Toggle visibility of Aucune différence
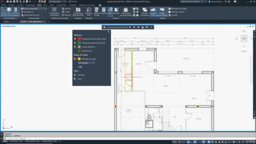Screen dimensions: 256x144 pos(75,47)
